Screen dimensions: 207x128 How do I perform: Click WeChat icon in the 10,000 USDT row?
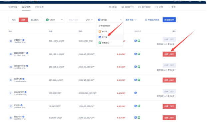(139, 106)
